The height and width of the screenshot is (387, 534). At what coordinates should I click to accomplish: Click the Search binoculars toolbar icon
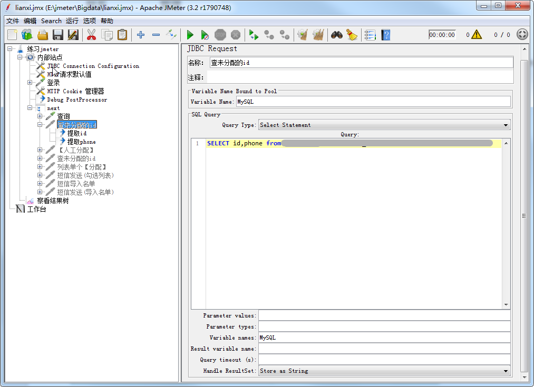pos(336,35)
